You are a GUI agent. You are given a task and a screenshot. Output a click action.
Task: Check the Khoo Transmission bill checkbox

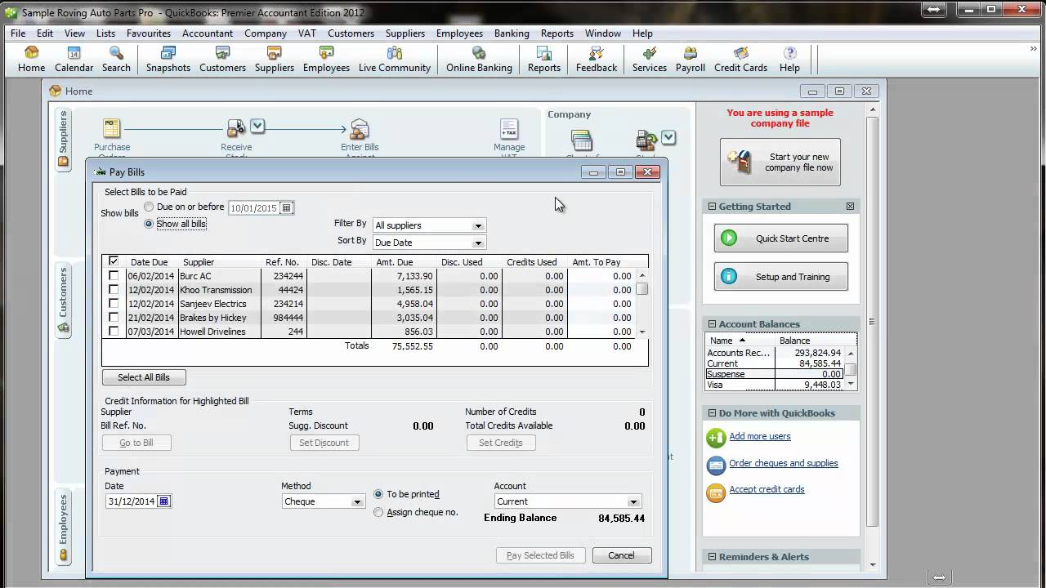(x=114, y=290)
